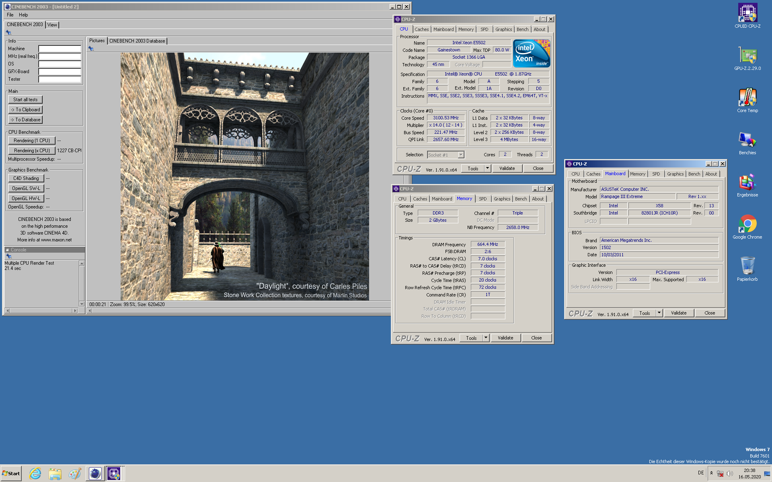The image size is (772, 482).
Task: Open Tools dropdown arrow in CPU window
Action: pyautogui.click(x=487, y=168)
